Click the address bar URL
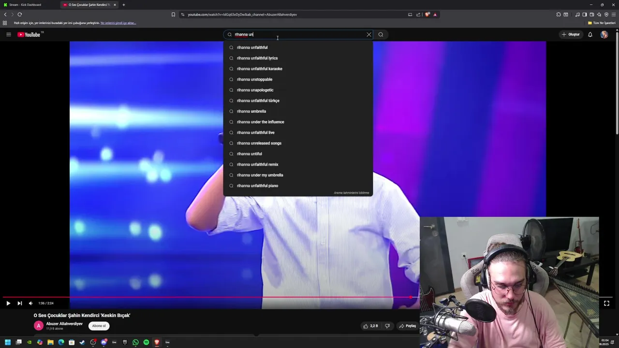The height and width of the screenshot is (348, 619). (242, 14)
